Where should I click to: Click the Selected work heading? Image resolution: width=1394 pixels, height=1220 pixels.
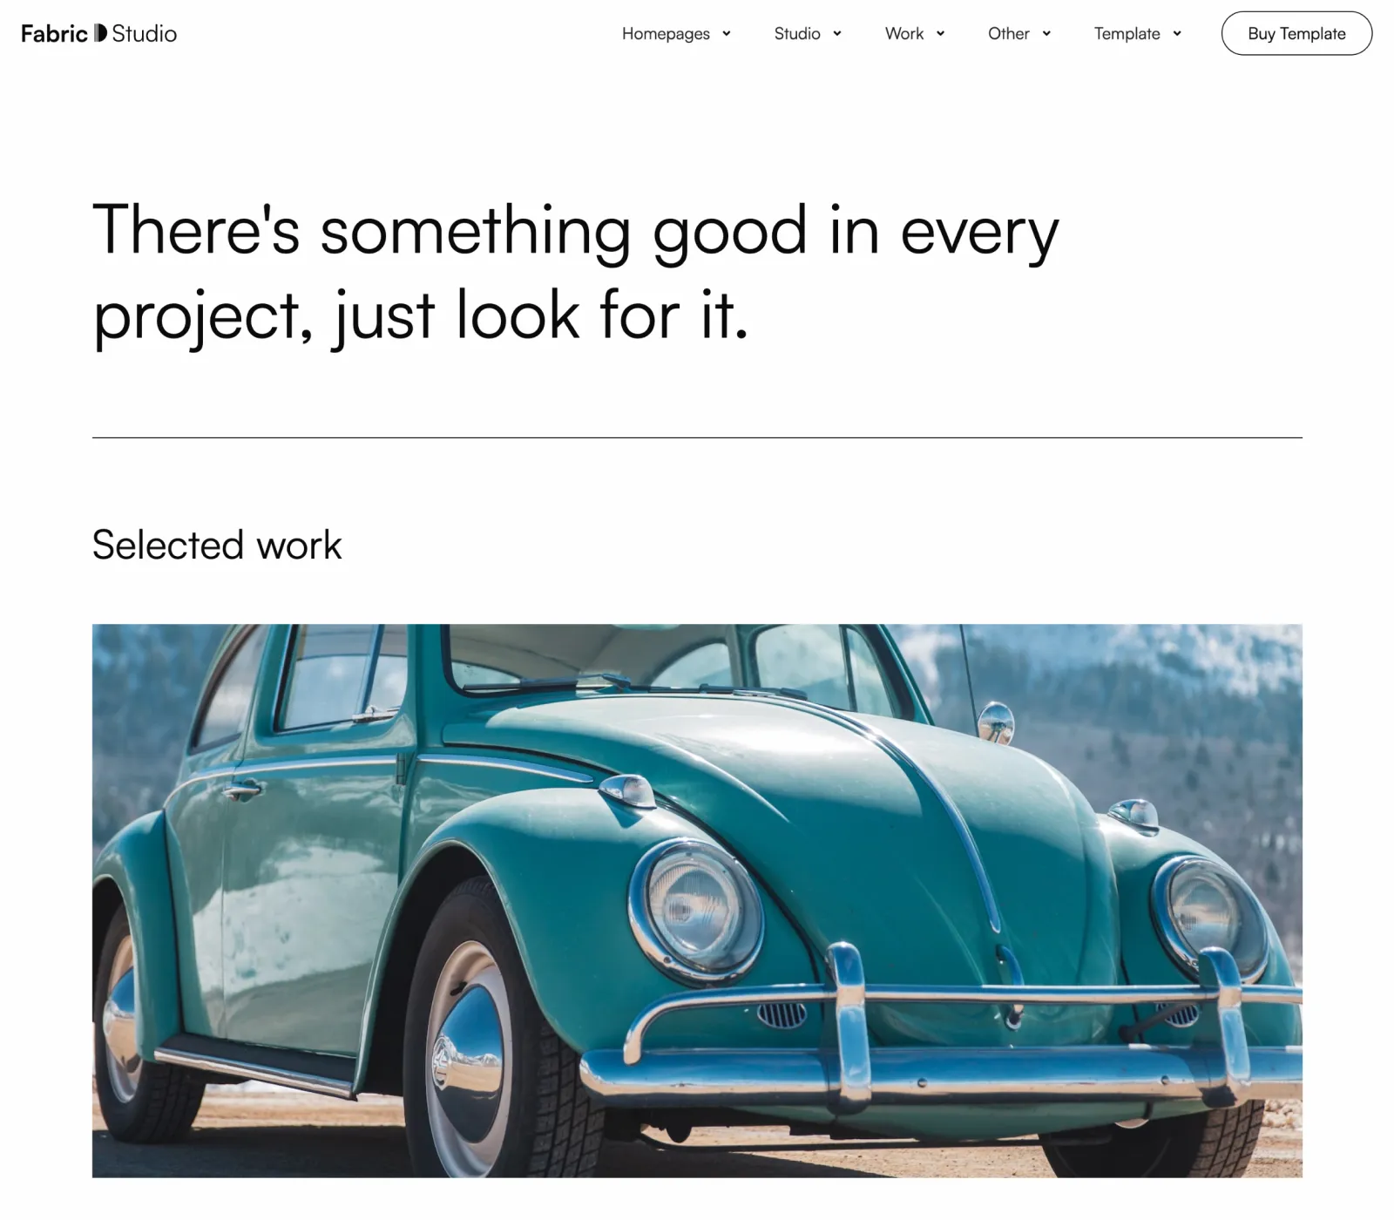[x=217, y=546]
